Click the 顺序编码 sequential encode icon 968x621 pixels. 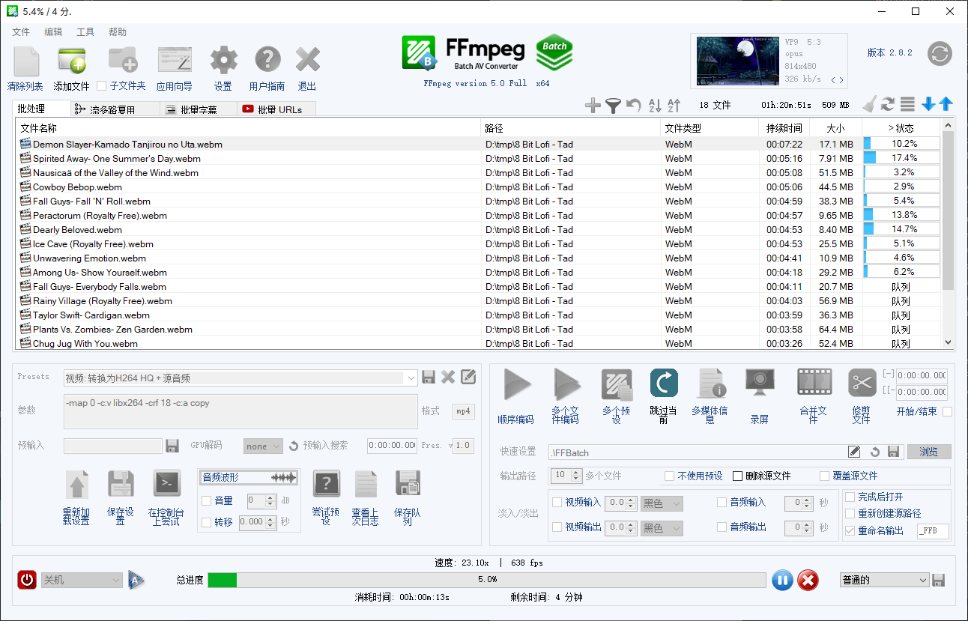click(x=517, y=382)
